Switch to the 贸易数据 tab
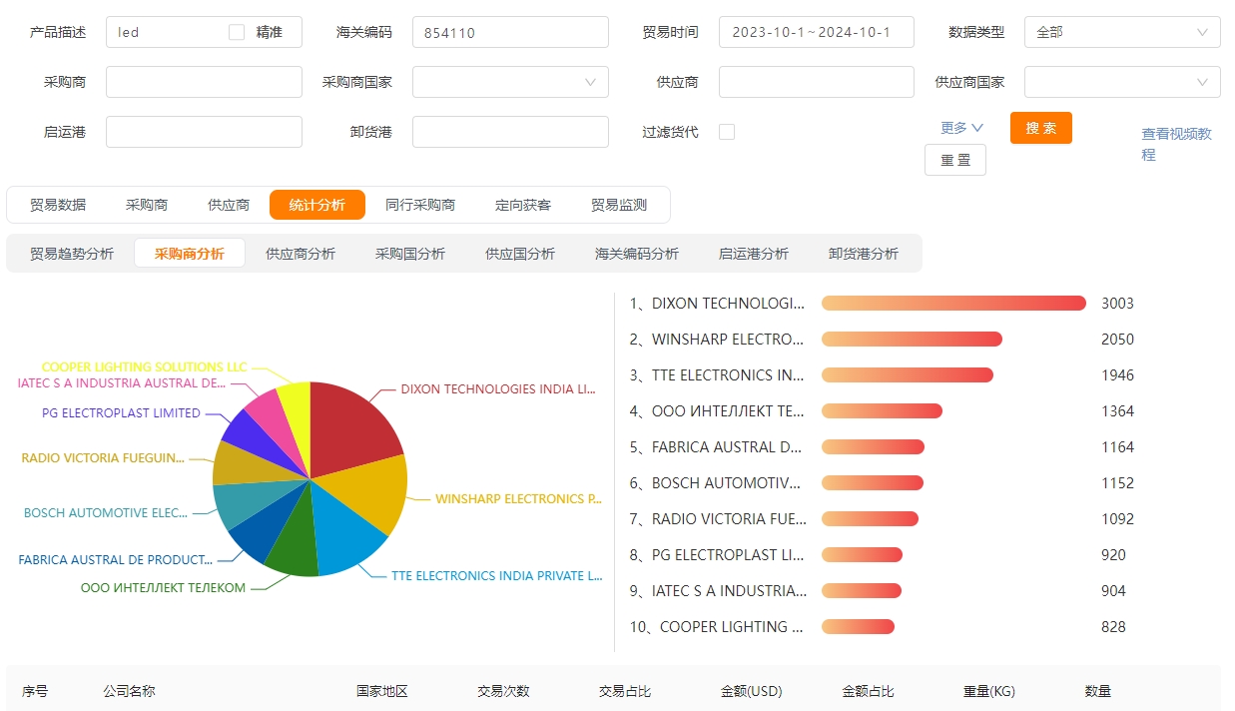This screenshot has height=711, width=1235. point(58,205)
